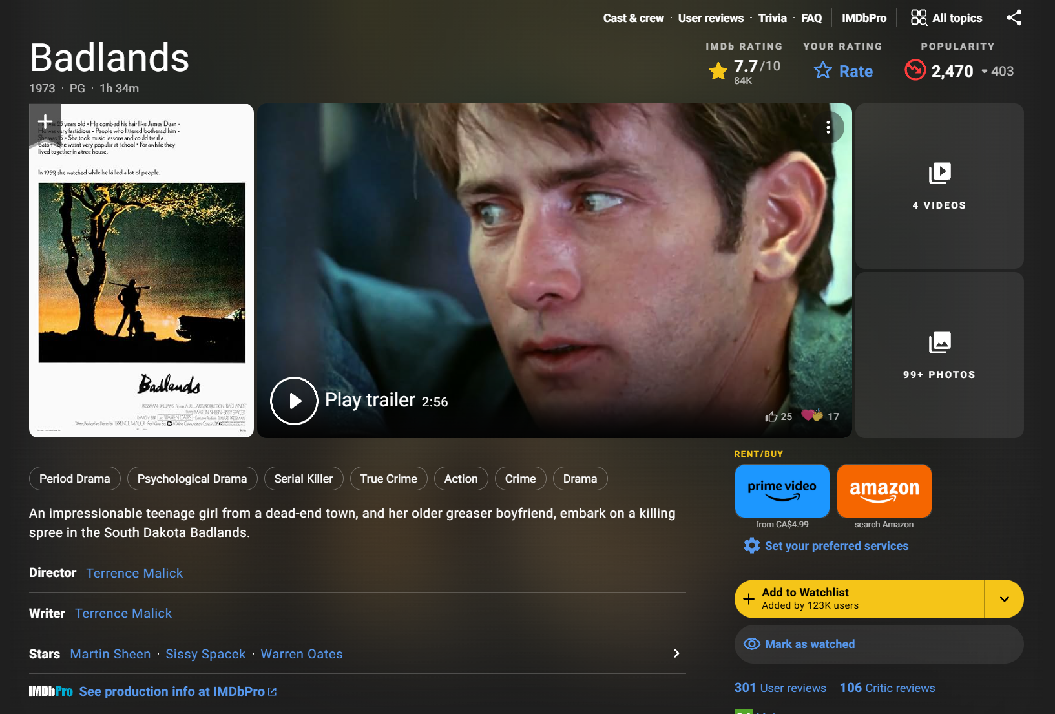The width and height of the screenshot is (1055, 714).
Task: Select the Action genre chip
Action: (461, 479)
